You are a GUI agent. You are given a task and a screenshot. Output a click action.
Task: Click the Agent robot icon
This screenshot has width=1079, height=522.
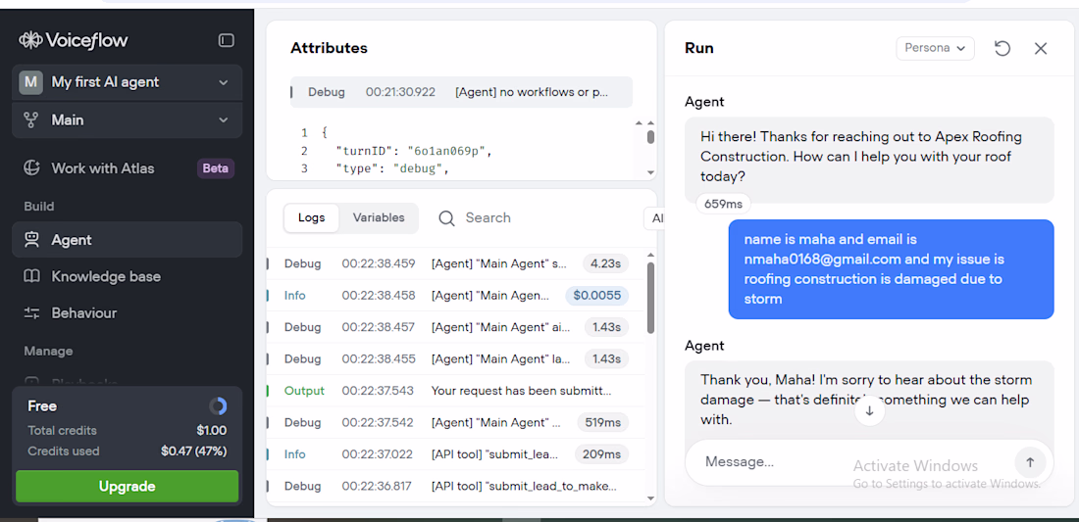31,240
